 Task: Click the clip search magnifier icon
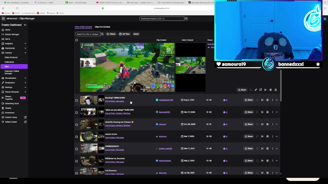click(x=102, y=34)
